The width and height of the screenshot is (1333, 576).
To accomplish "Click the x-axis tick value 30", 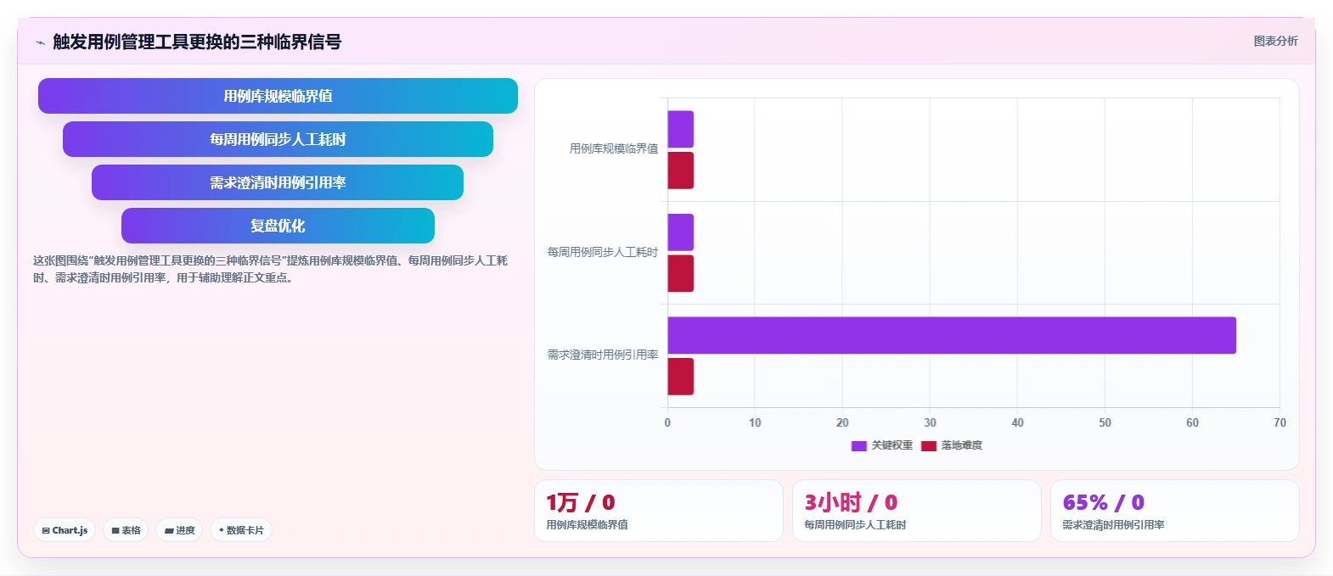I will point(930,422).
